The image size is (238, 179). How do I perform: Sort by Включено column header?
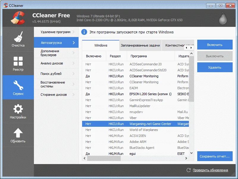click(x=94, y=56)
